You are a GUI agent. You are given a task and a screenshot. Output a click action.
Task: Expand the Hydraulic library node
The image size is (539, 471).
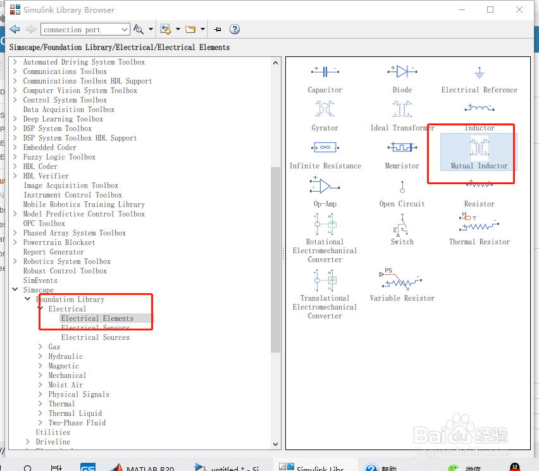coord(40,356)
